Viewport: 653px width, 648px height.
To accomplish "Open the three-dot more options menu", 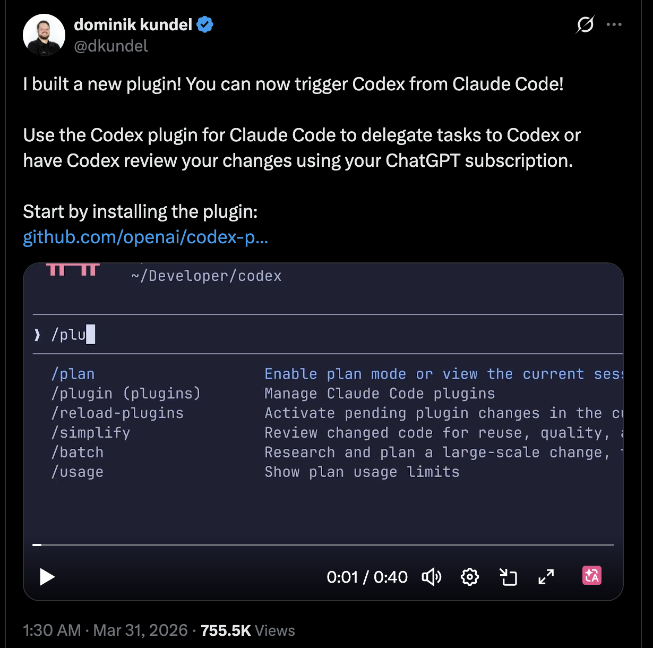I will tap(614, 24).
